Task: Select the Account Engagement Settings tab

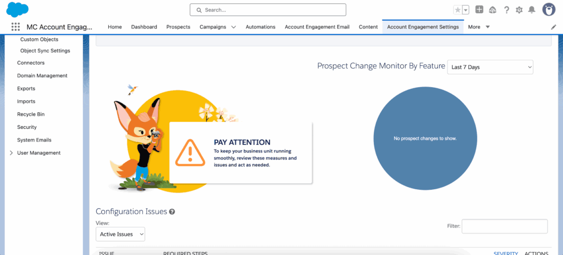Action: pos(423,27)
